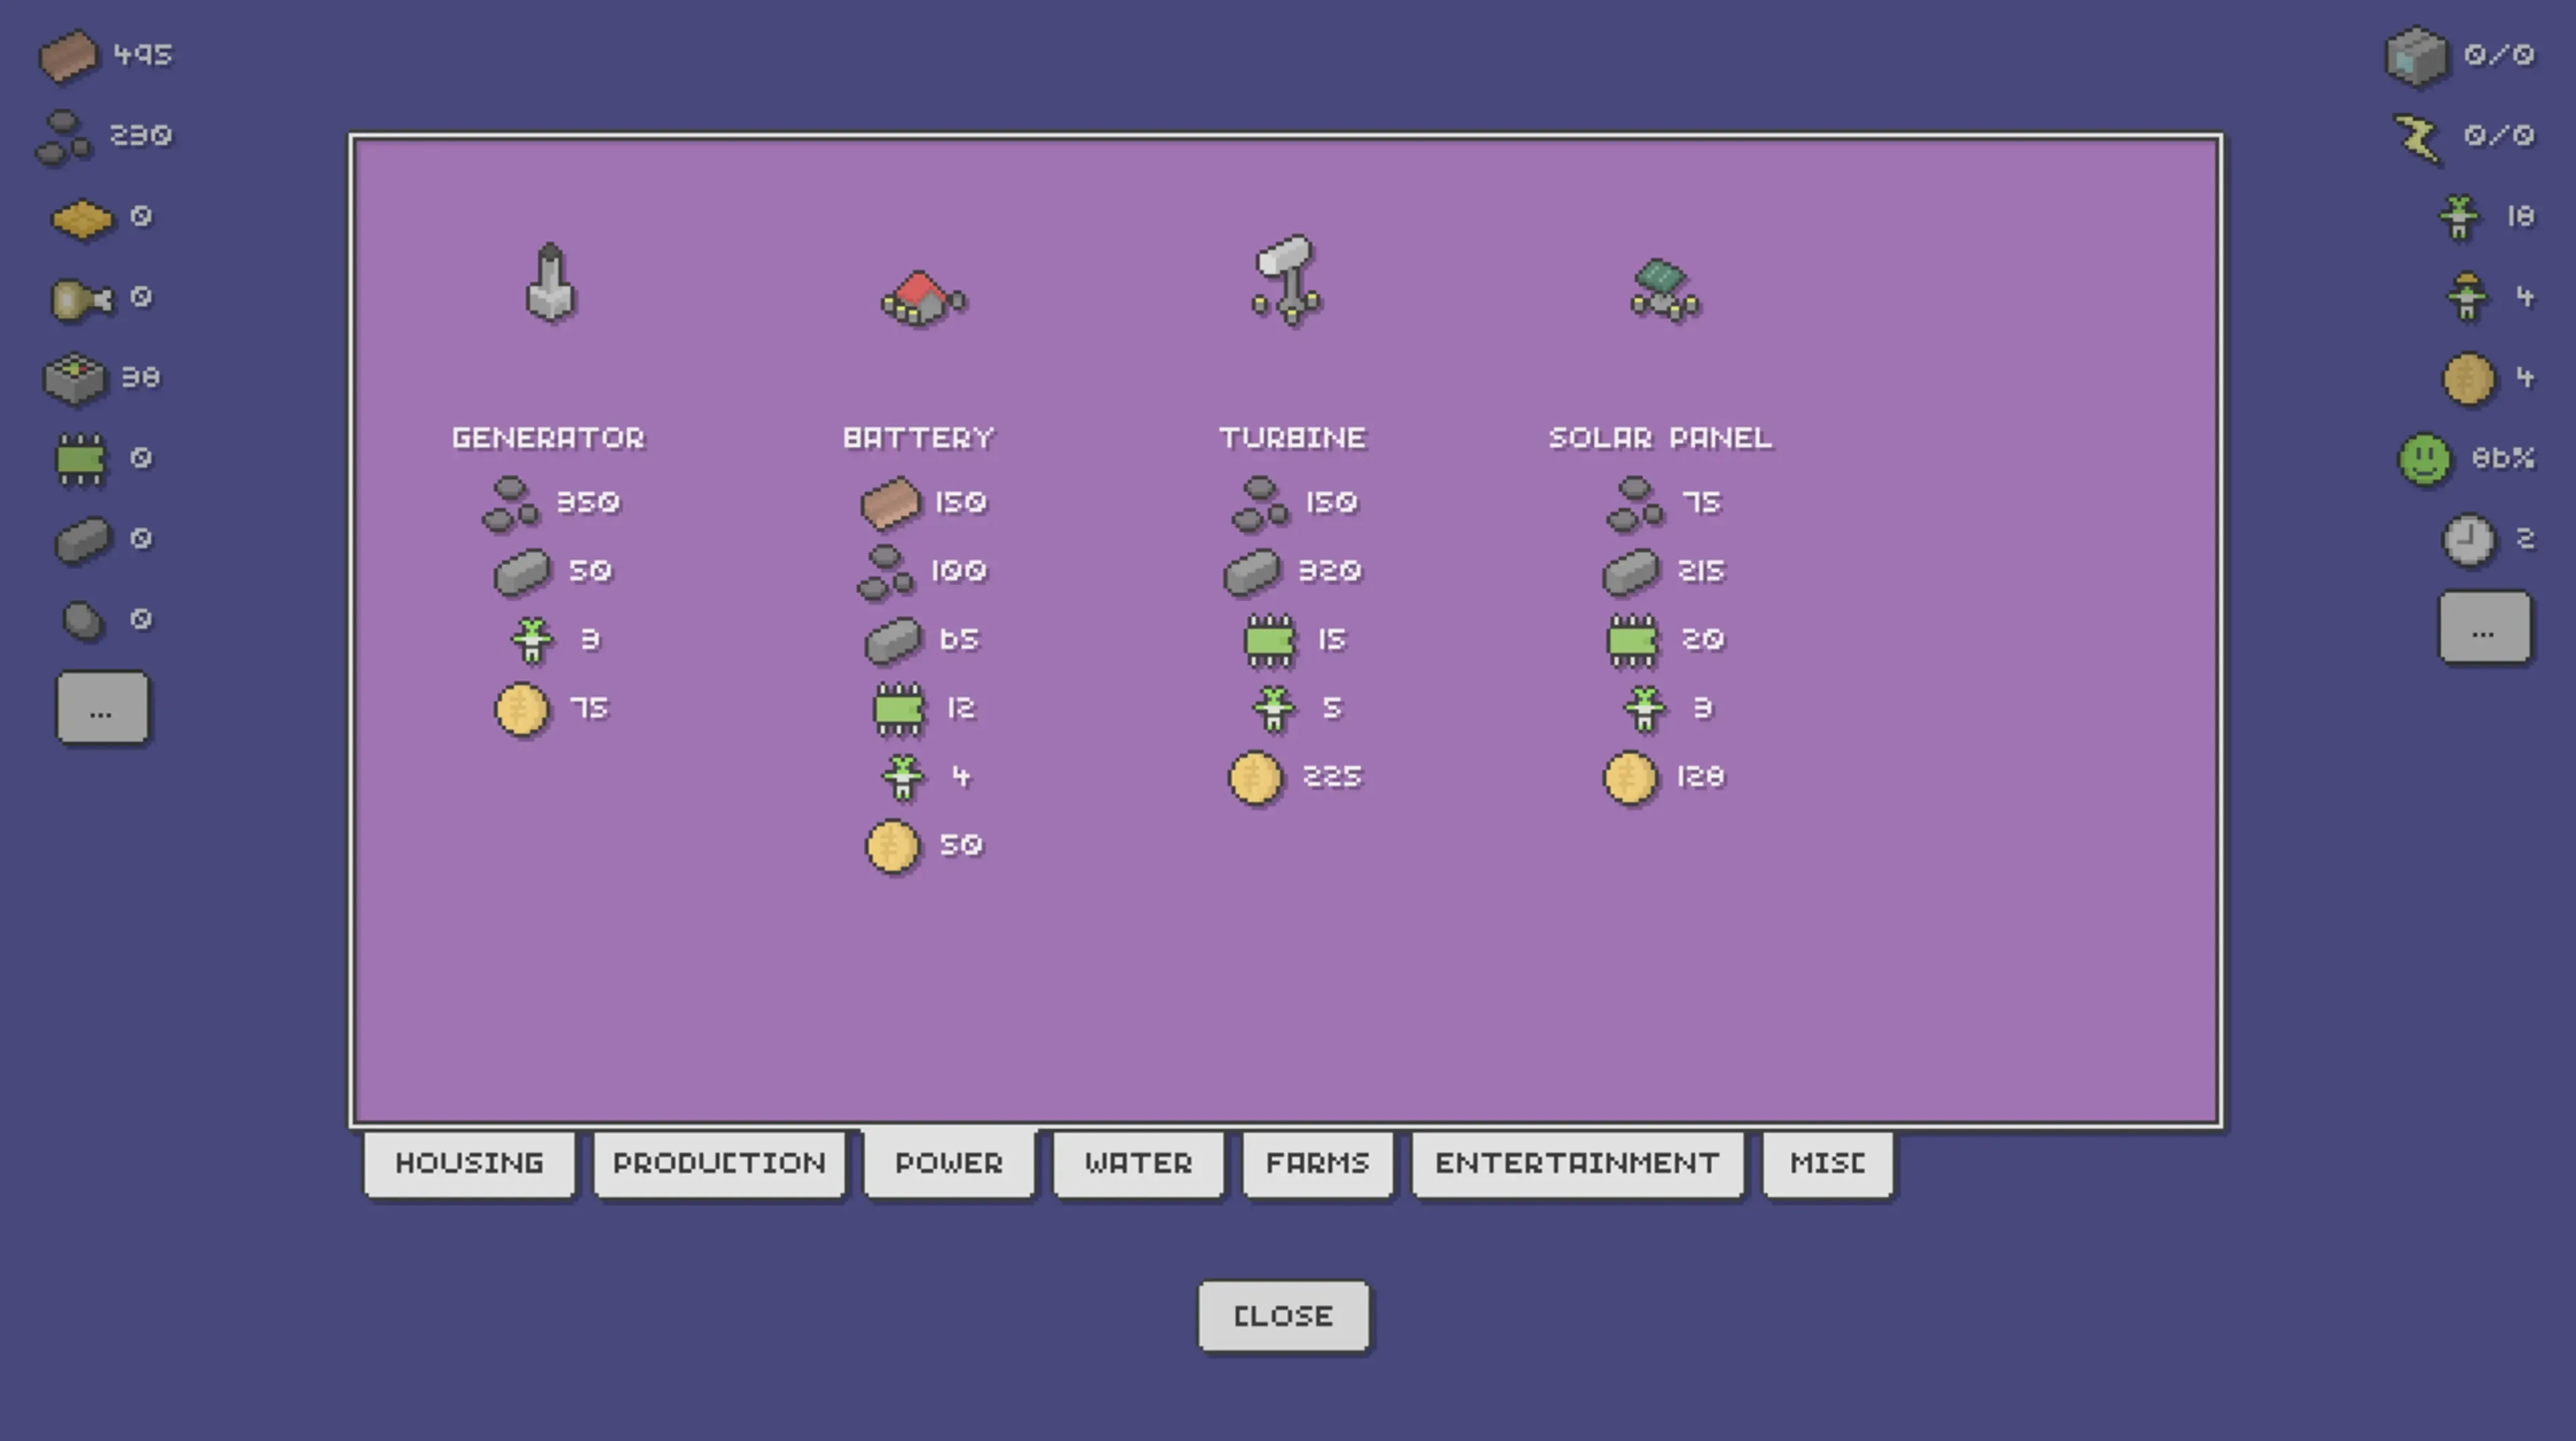Image resolution: width=2576 pixels, height=1441 pixels.
Task: Click Turbine's coin cost icon showing 225
Action: click(x=1255, y=778)
